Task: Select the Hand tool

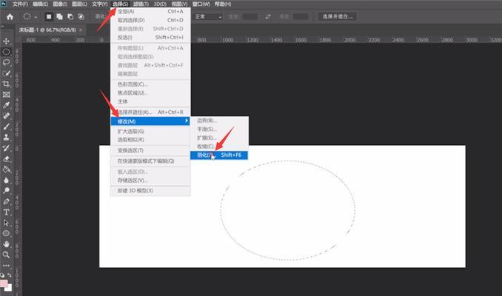Action: coord(6,244)
